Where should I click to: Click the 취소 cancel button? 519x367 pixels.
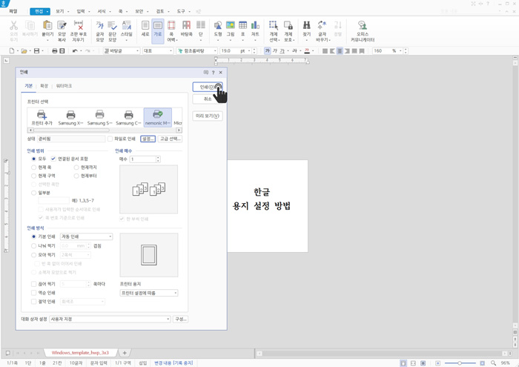208,99
